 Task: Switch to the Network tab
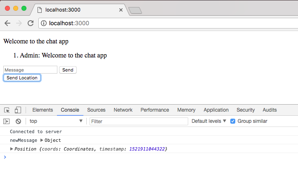[123, 110]
